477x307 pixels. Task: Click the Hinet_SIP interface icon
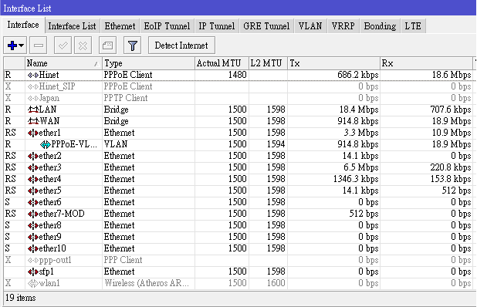pos(33,86)
